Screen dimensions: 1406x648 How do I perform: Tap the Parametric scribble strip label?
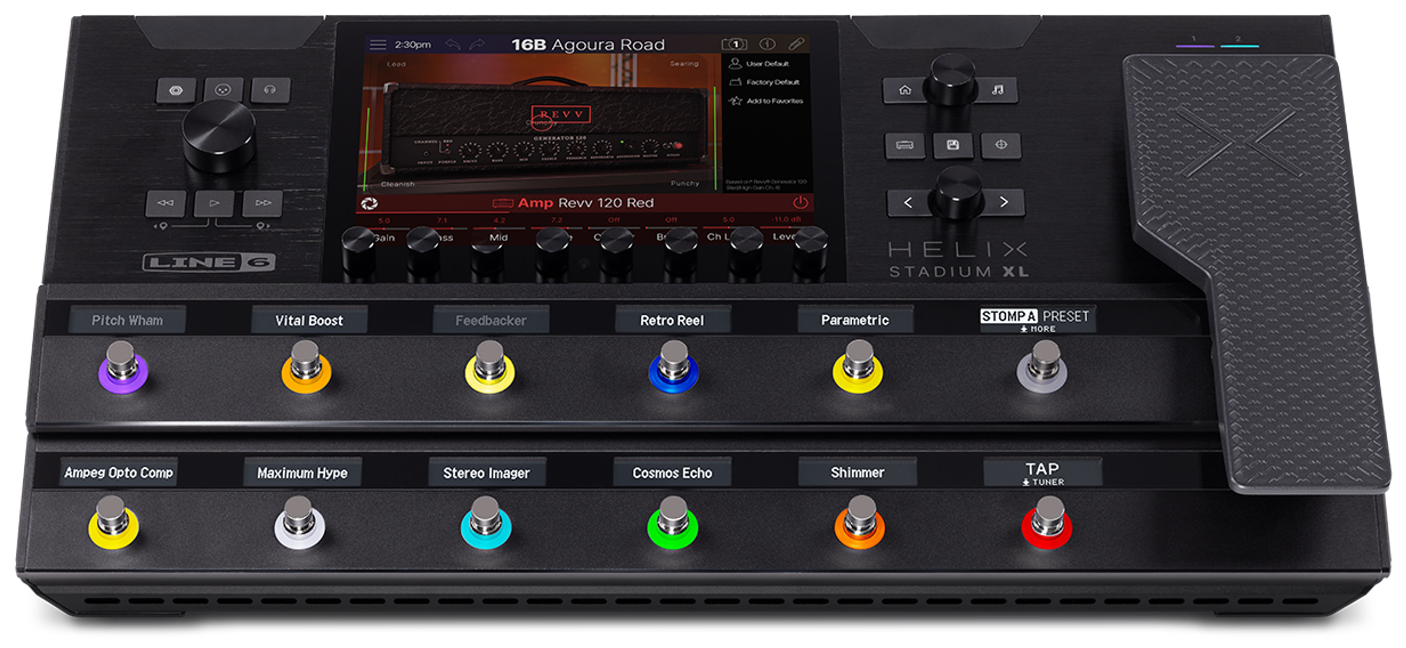[855, 320]
